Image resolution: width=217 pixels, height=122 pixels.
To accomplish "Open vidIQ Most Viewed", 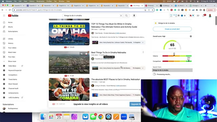I will pyautogui.click(x=13, y=84).
